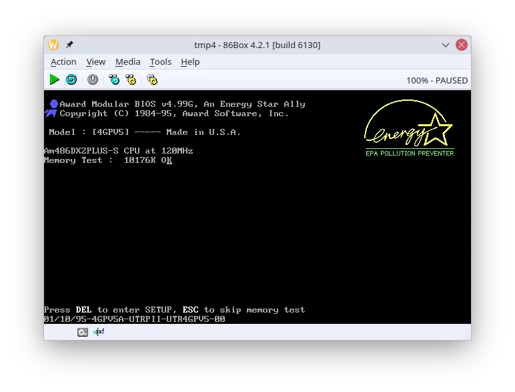The image size is (515, 392).
Task: Send Ctrl+Alt+Esc via toolbar icon
Action: click(131, 79)
